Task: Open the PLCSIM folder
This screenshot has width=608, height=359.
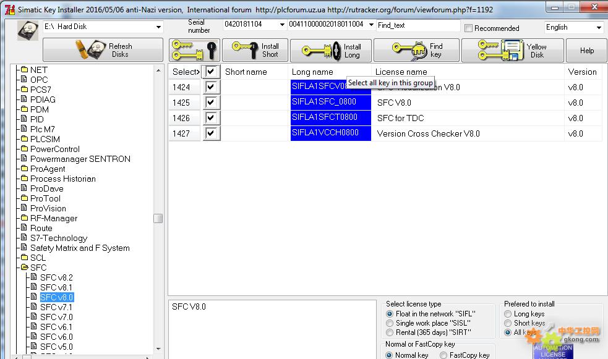Action: pos(45,139)
